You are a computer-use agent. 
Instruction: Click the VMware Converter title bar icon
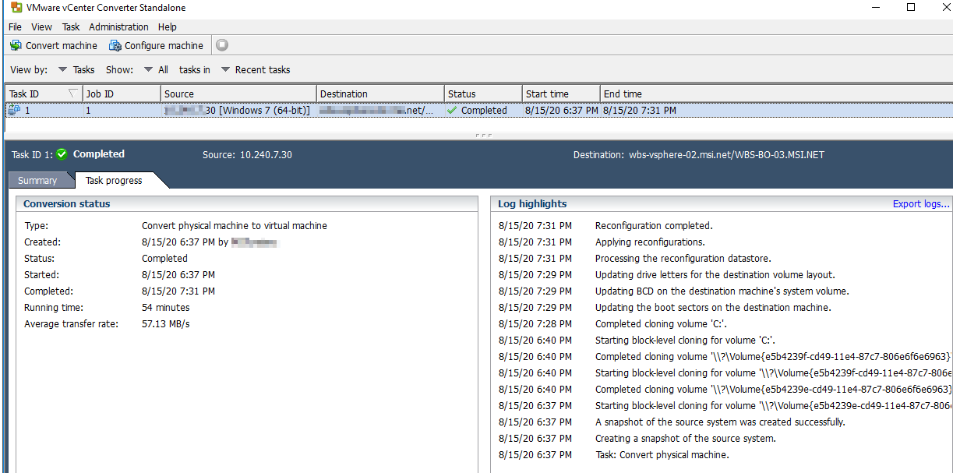(16, 7)
